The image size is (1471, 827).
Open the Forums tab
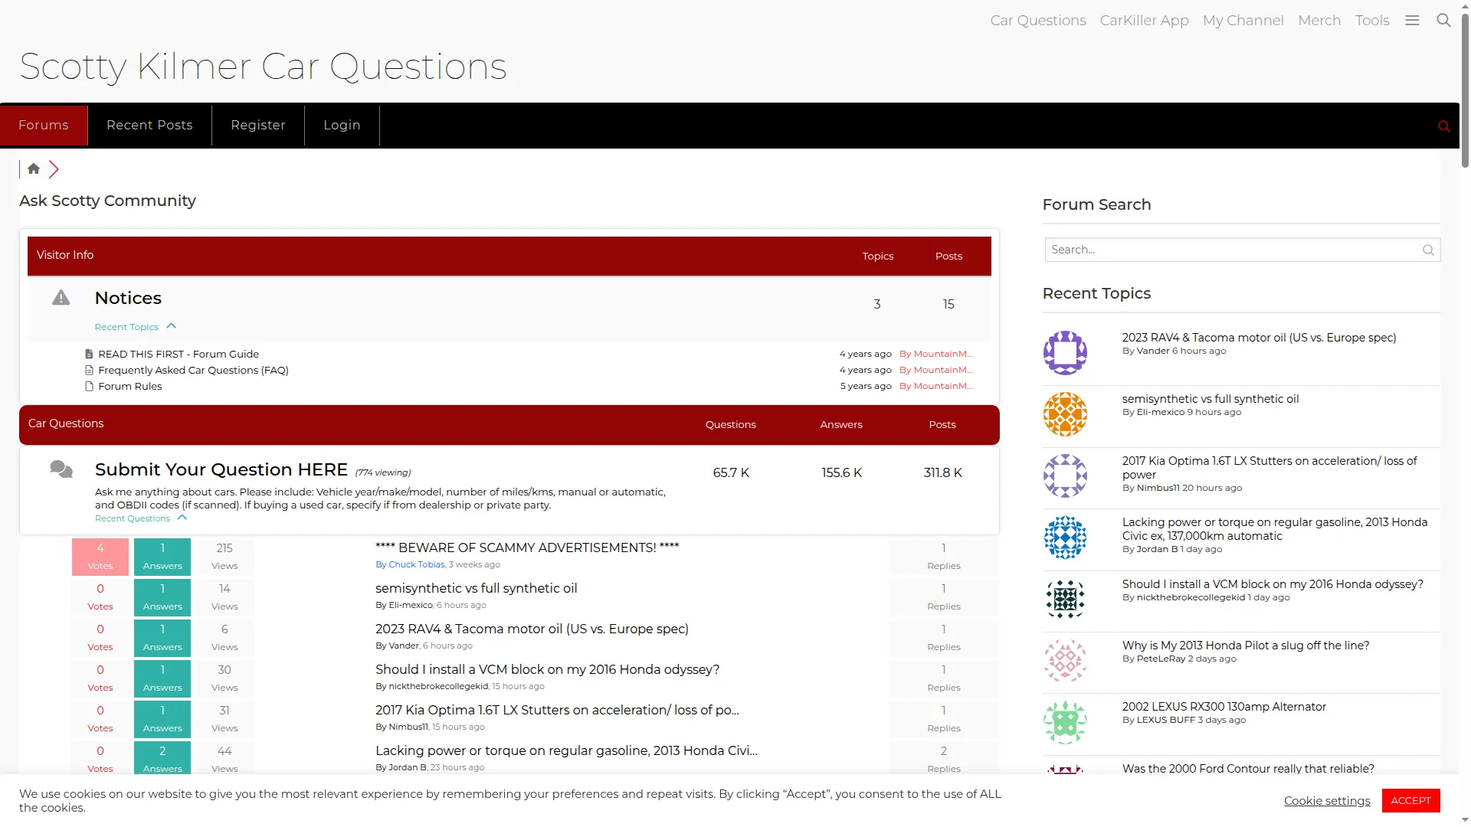click(x=44, y=126)
